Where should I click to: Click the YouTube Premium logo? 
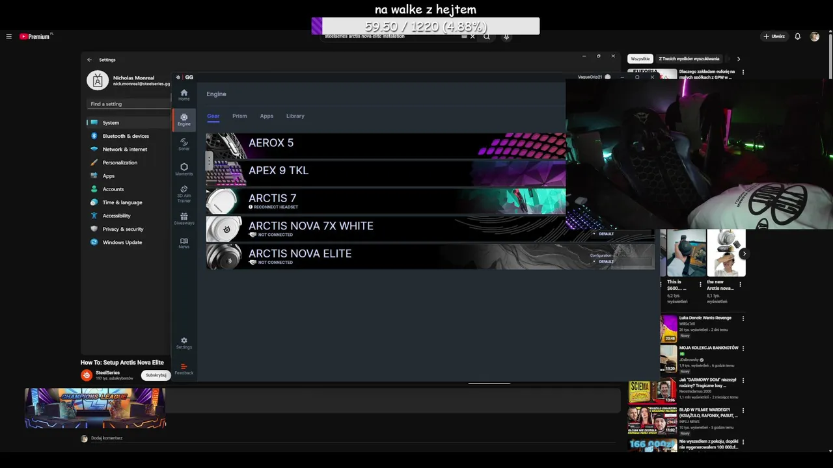pos(34,36)
